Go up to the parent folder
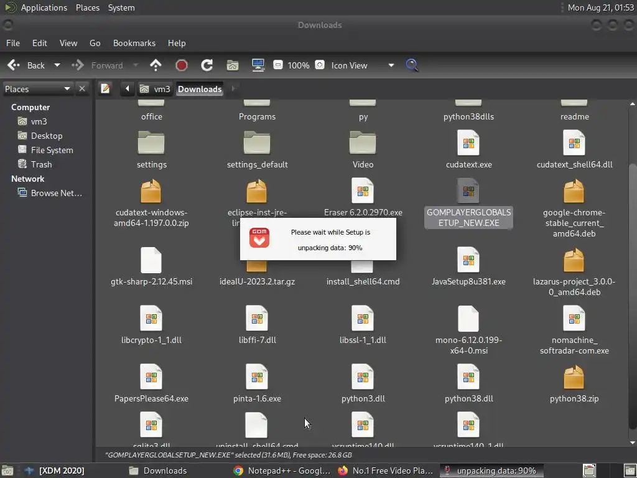This screenshot has height=478, width=637. pyautogui.click(x=156, y=65)
